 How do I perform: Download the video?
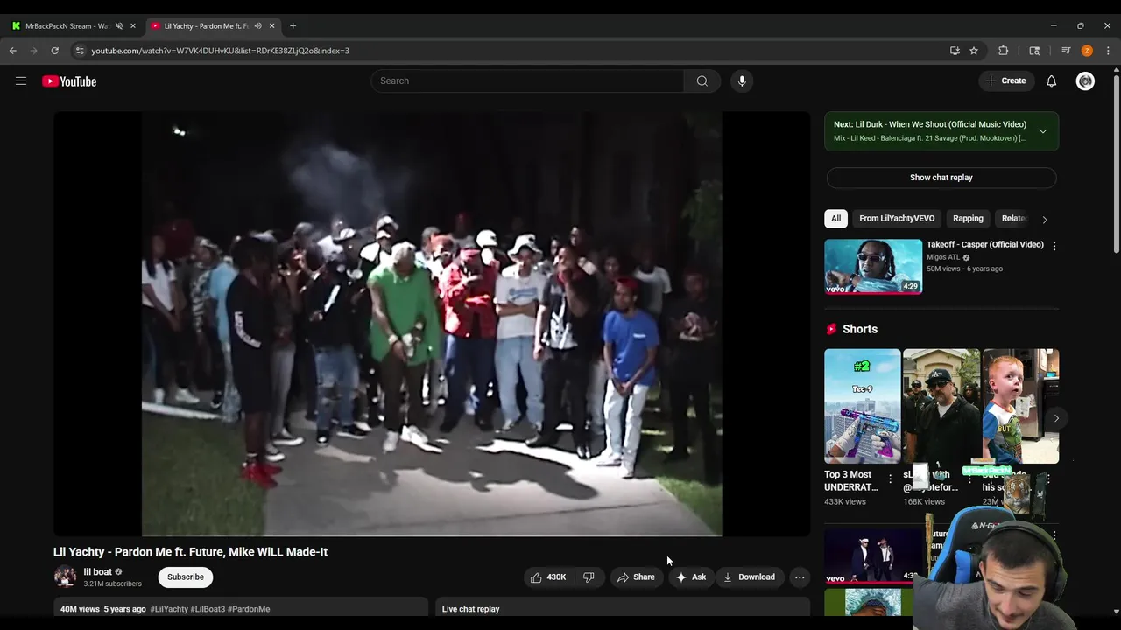(x=749, y=577)
